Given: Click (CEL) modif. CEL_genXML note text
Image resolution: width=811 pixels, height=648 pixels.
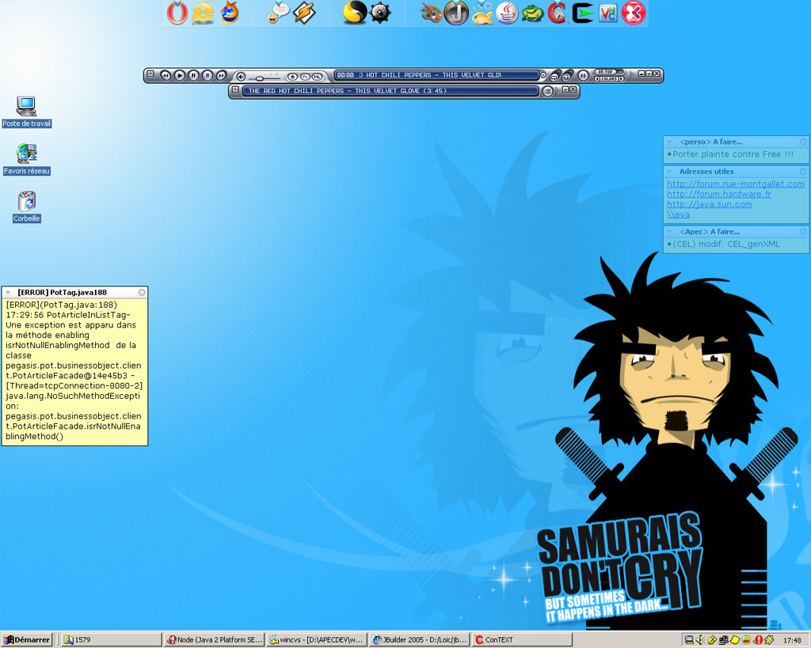Looking at the screenshot, I should pyautogui.click(x=726, y=244).
